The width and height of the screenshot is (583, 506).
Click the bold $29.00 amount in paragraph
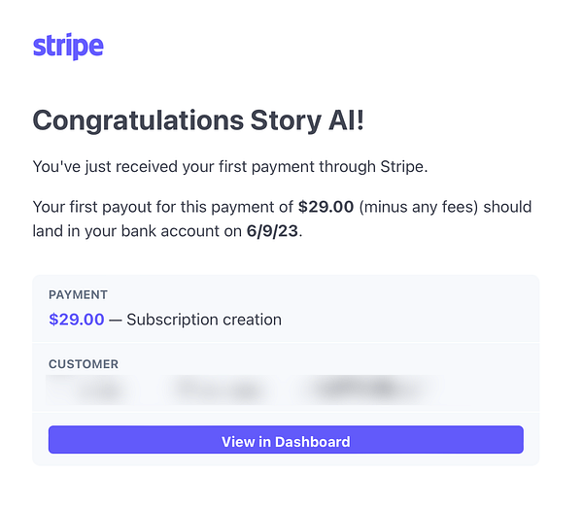(x=326, y=207)
